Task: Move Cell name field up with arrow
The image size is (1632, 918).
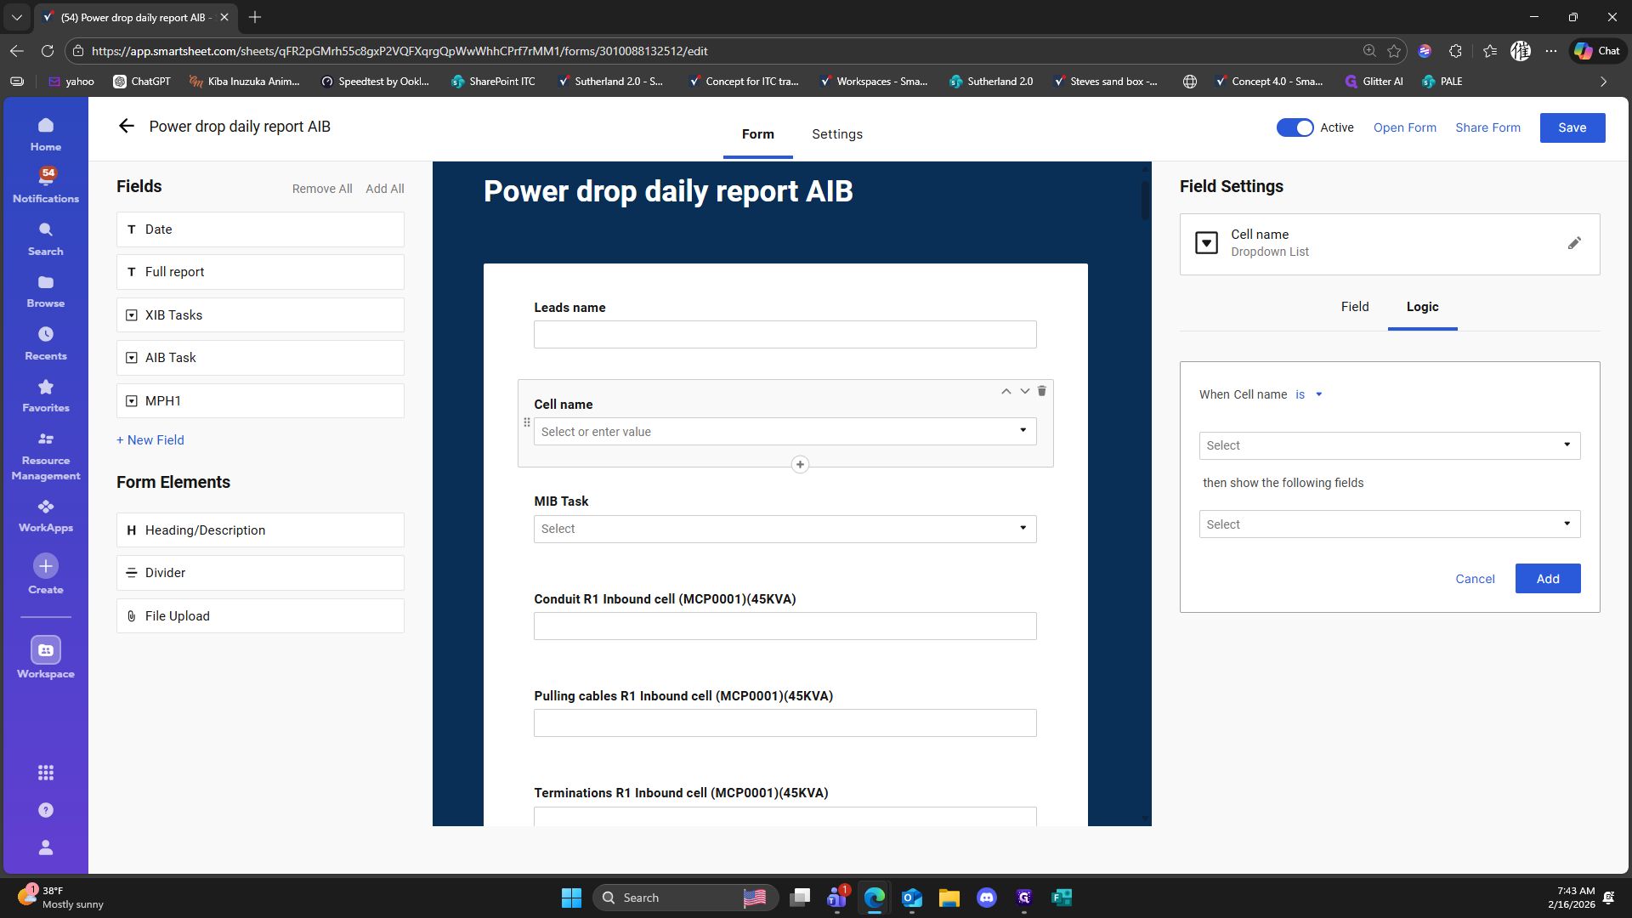Action: (1006, 391)
